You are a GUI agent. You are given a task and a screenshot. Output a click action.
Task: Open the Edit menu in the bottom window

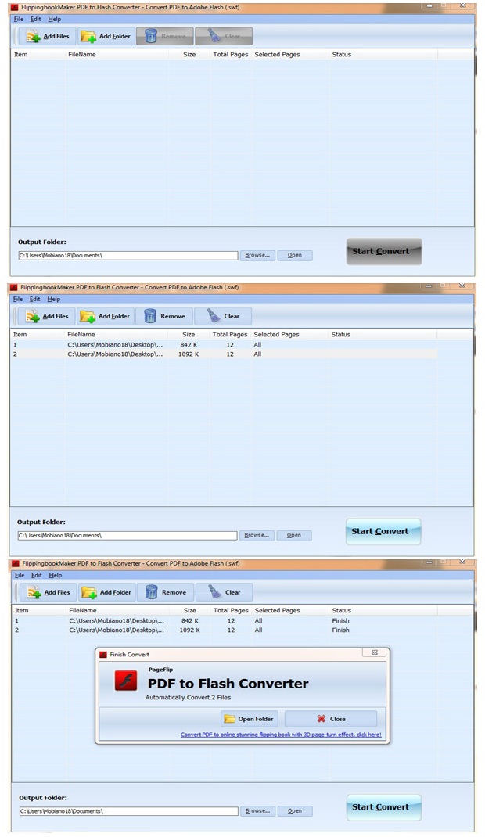coord(37,576)
